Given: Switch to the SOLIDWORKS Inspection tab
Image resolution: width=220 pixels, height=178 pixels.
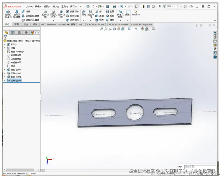Looking at the screenshot, I should tap(141, 24).
